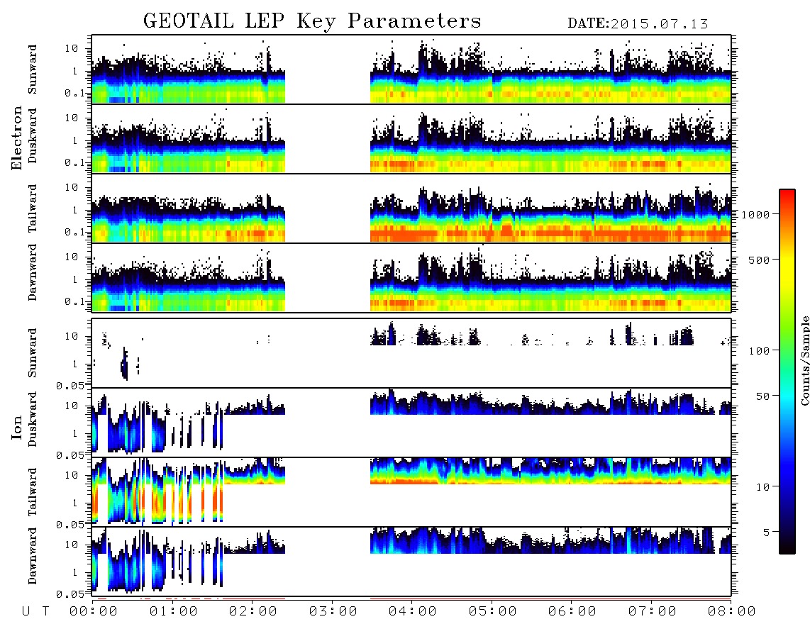This screenshot has height=624, width=810.
Task: Select the Ion Dawnward axis label
Action: pos(33,556)
